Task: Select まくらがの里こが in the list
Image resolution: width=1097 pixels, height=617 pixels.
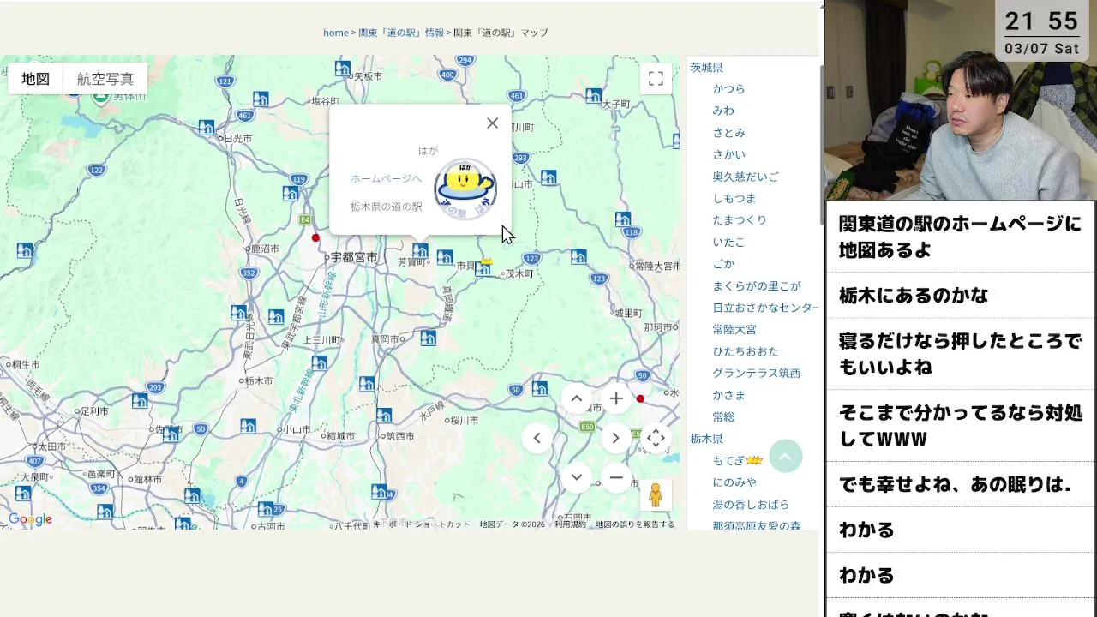Action: click(x=758, y=286)
